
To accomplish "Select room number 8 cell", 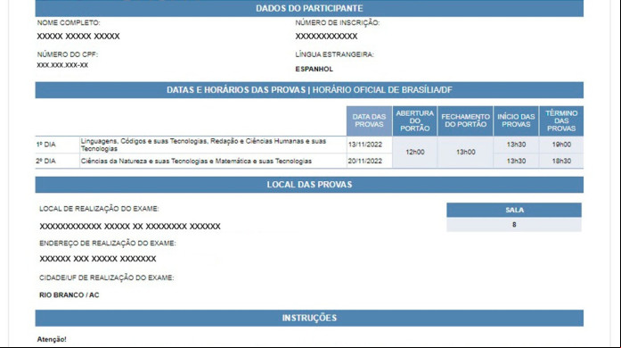I will [514, 225].
